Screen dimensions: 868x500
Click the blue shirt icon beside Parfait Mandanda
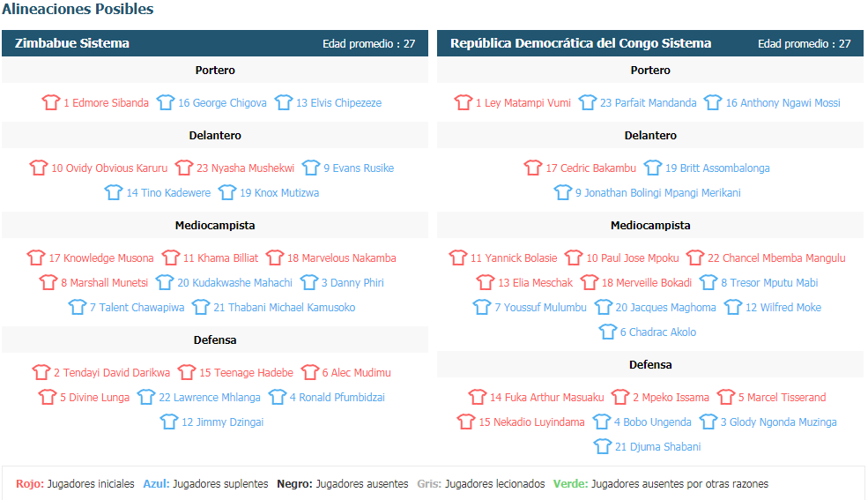(588, 102)
